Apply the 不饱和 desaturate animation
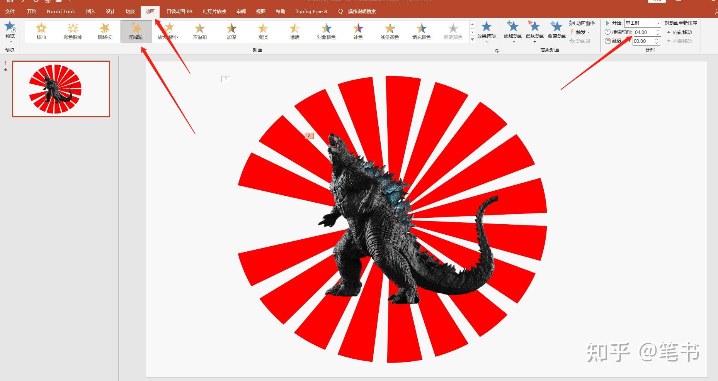Screen dimensions: 718x381 pos(200,31)
